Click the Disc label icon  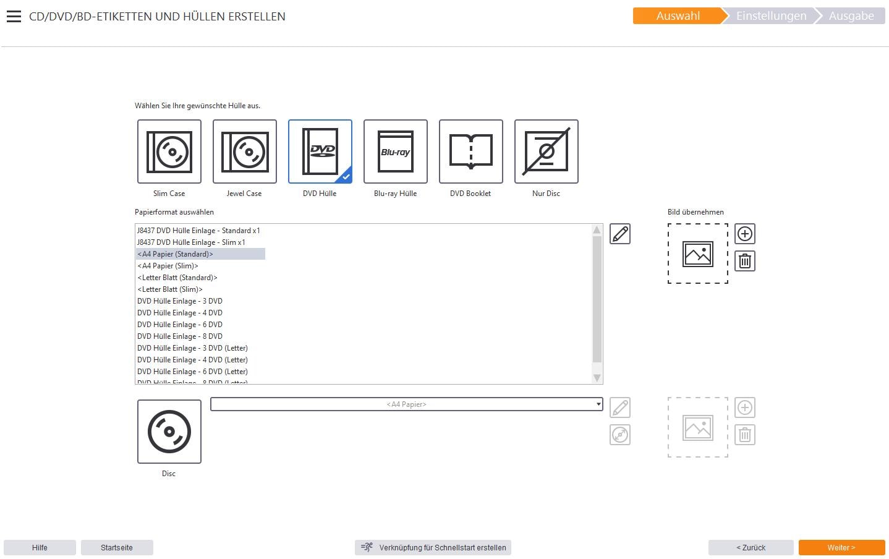pyautogui.click(x=169, y=432)
